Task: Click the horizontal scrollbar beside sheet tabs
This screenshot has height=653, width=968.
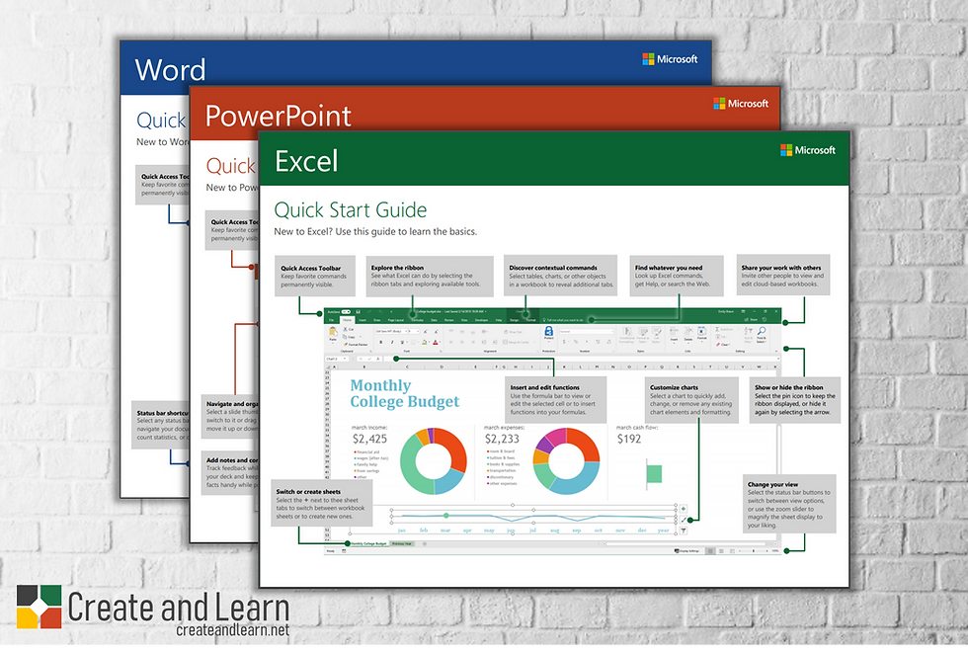Action: coord(686,543)
